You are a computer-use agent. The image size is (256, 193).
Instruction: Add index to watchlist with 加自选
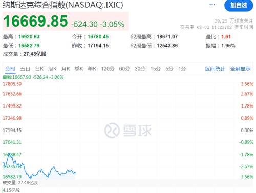pyautogui.click(x=239, y=5)
